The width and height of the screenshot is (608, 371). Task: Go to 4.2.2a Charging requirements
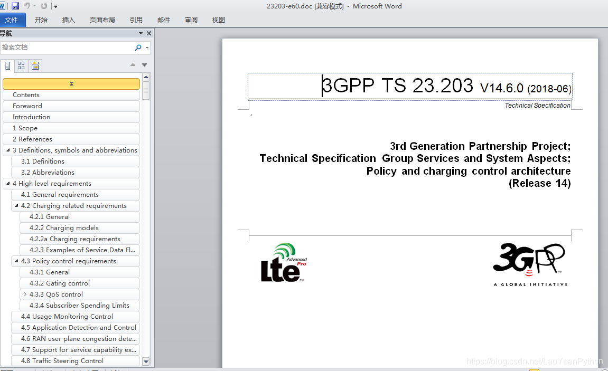point(80,239)
